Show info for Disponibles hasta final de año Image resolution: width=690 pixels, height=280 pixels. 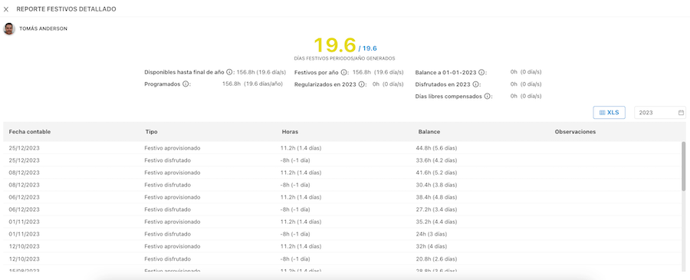(229, 72)
